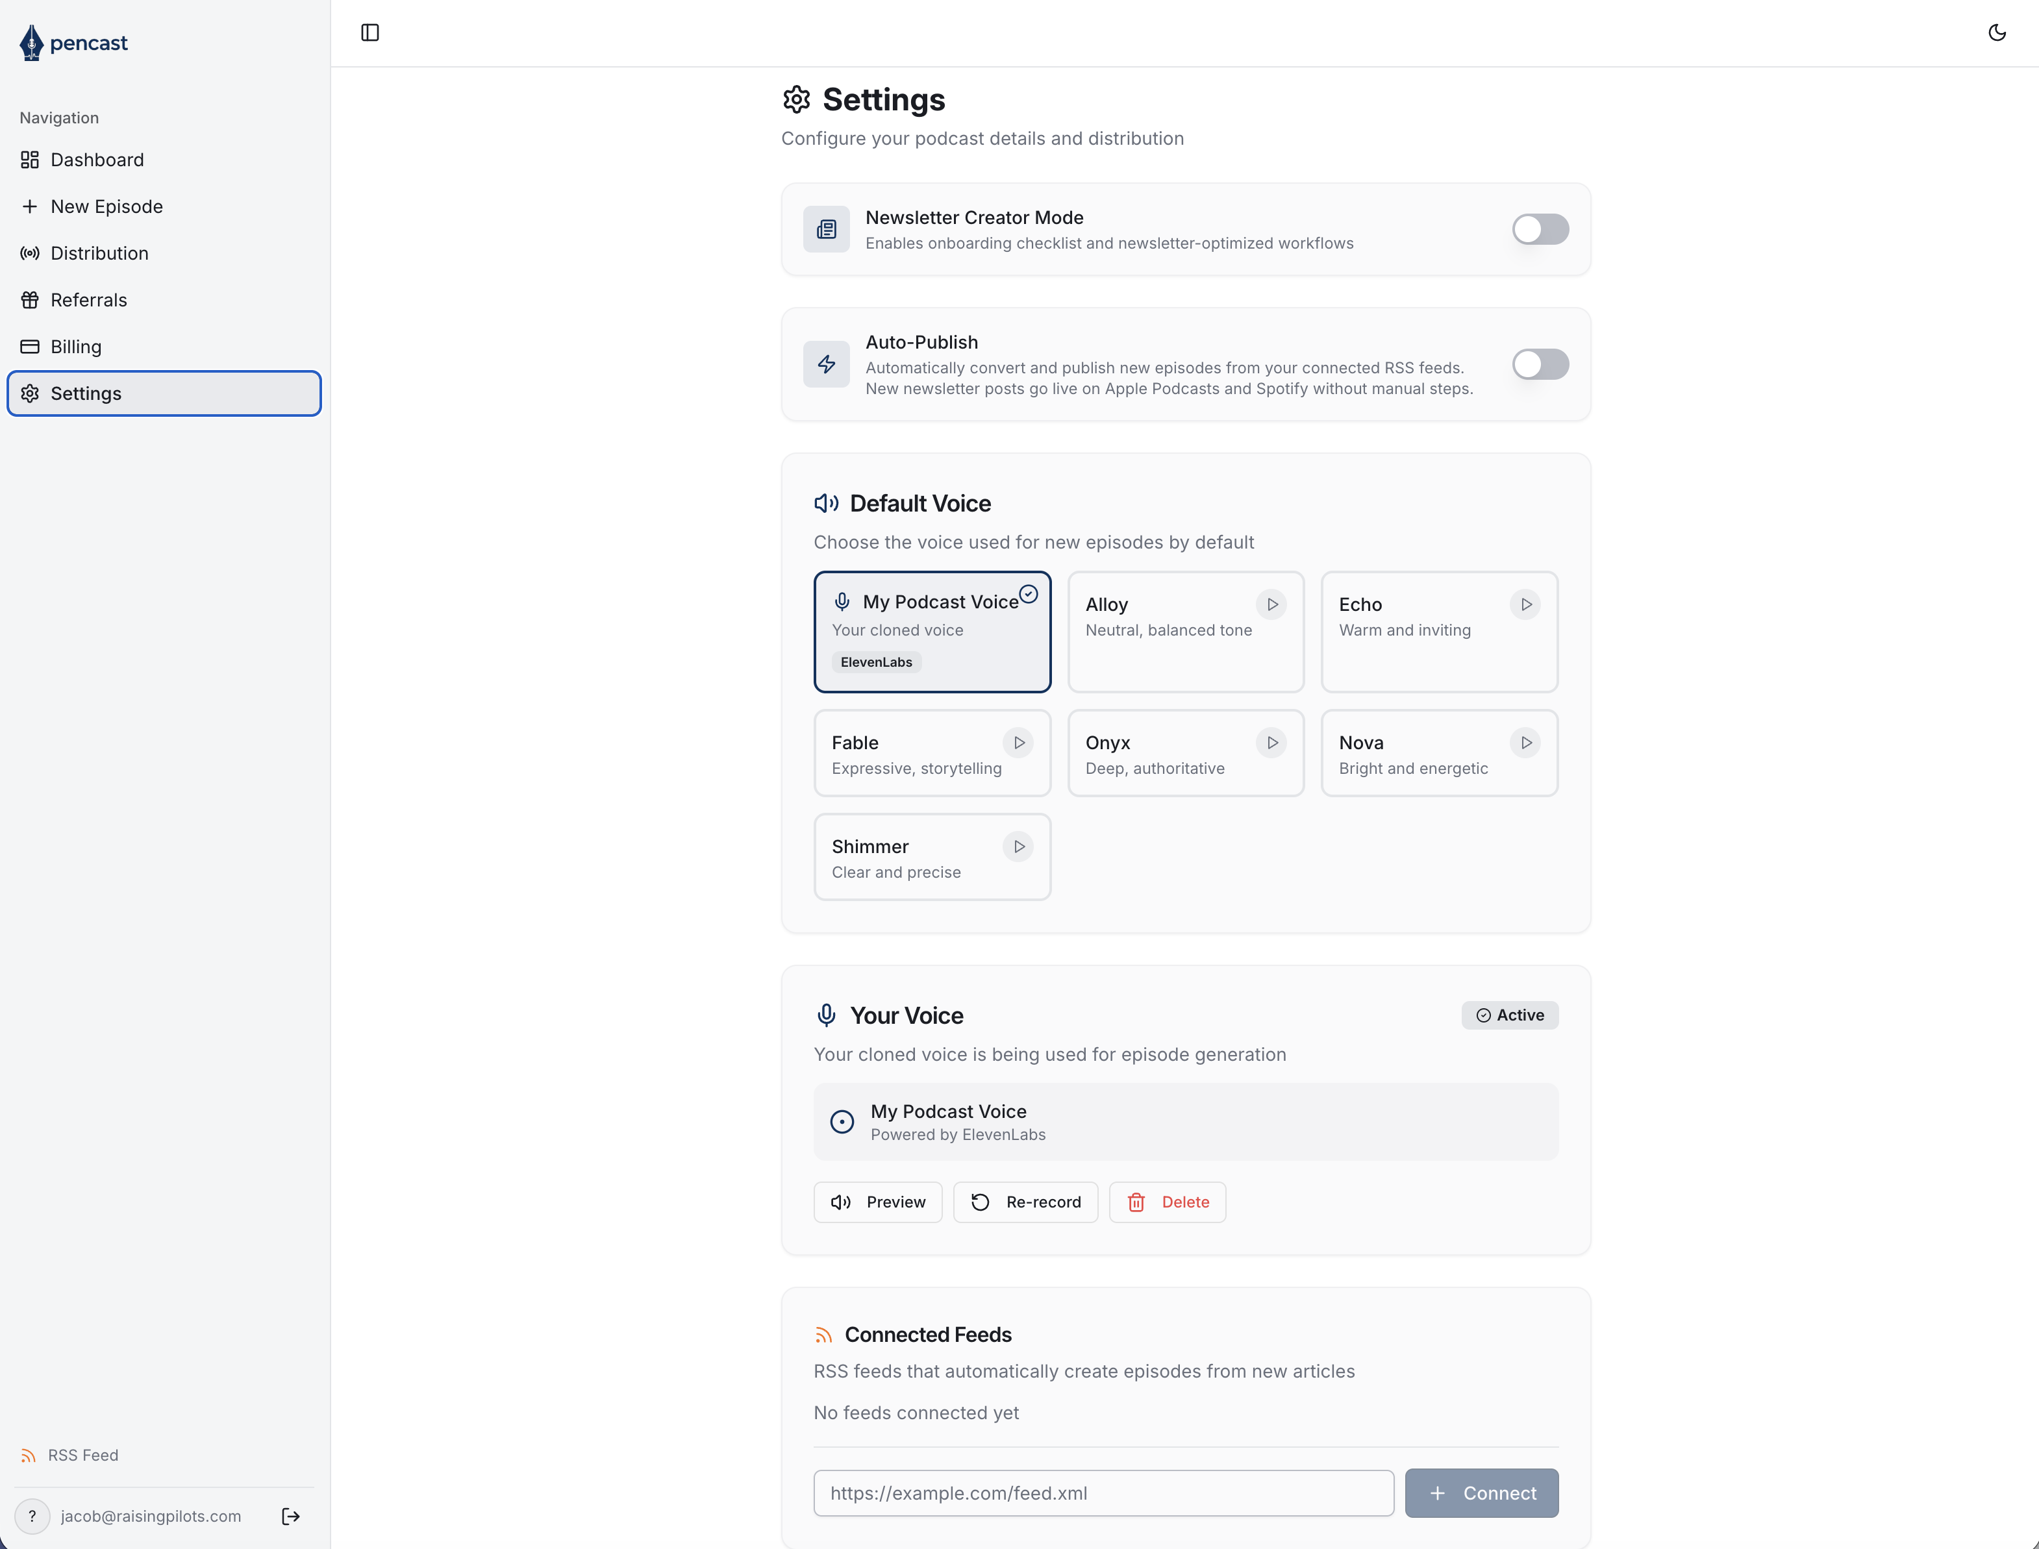
Task: Click the question mark avatar
Action: [32, 1517]
